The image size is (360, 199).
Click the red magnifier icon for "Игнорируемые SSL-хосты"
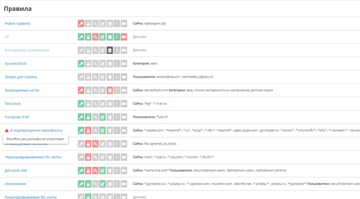[x=95, y=144]
